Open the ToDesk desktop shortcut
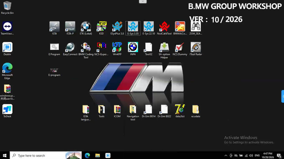 point(7,111)
